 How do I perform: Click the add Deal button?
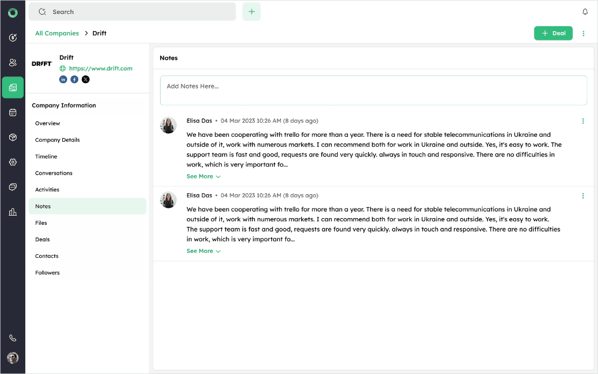(553, 34)
